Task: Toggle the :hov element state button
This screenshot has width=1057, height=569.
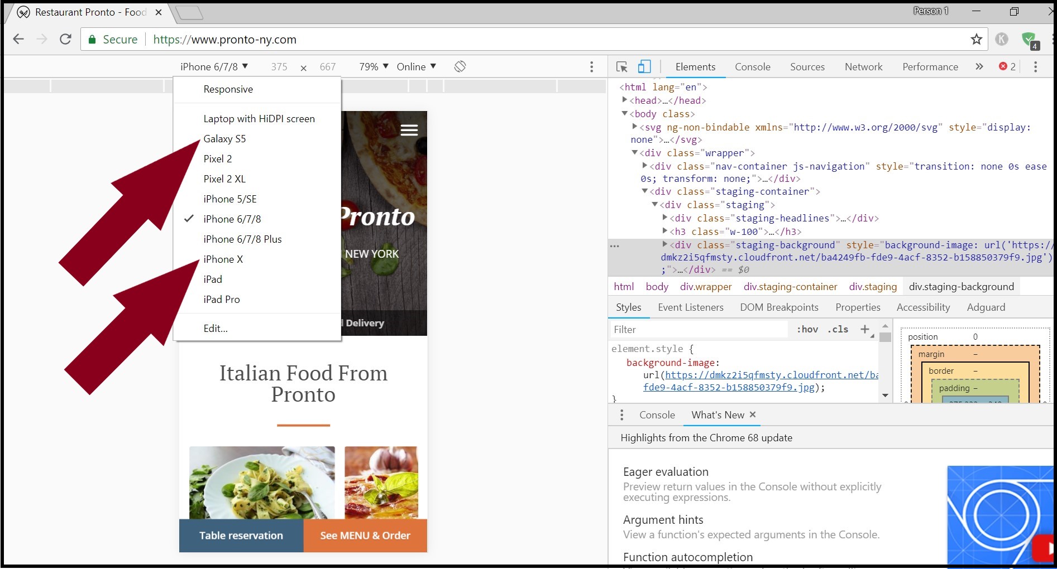Action: click(807, 329)
